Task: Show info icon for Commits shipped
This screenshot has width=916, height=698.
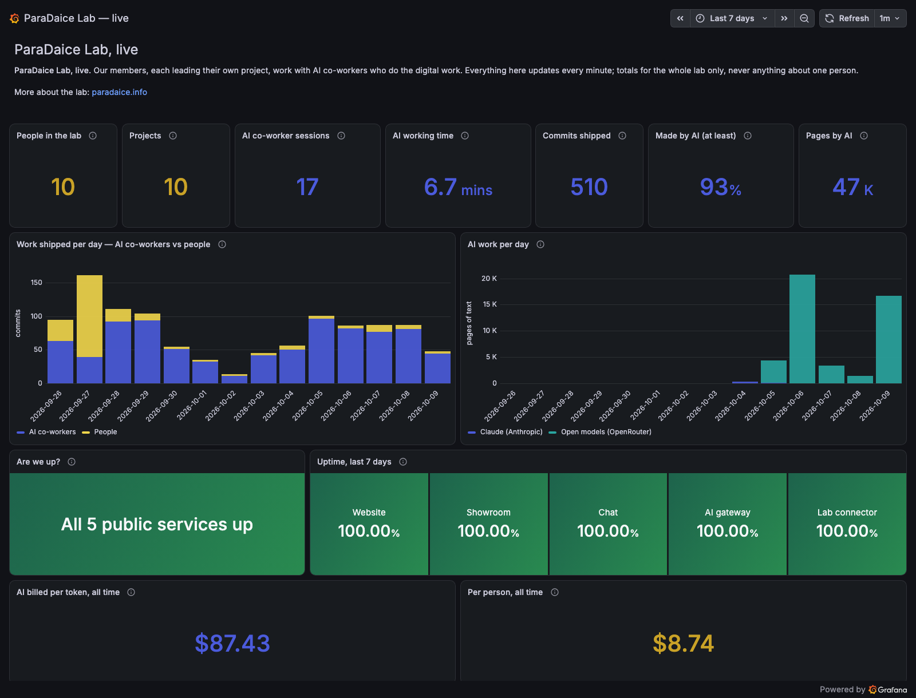Action: click(x=622, y=136)
